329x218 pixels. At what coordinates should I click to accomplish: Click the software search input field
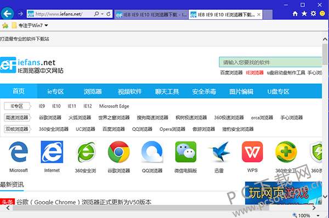click(270, 62)
